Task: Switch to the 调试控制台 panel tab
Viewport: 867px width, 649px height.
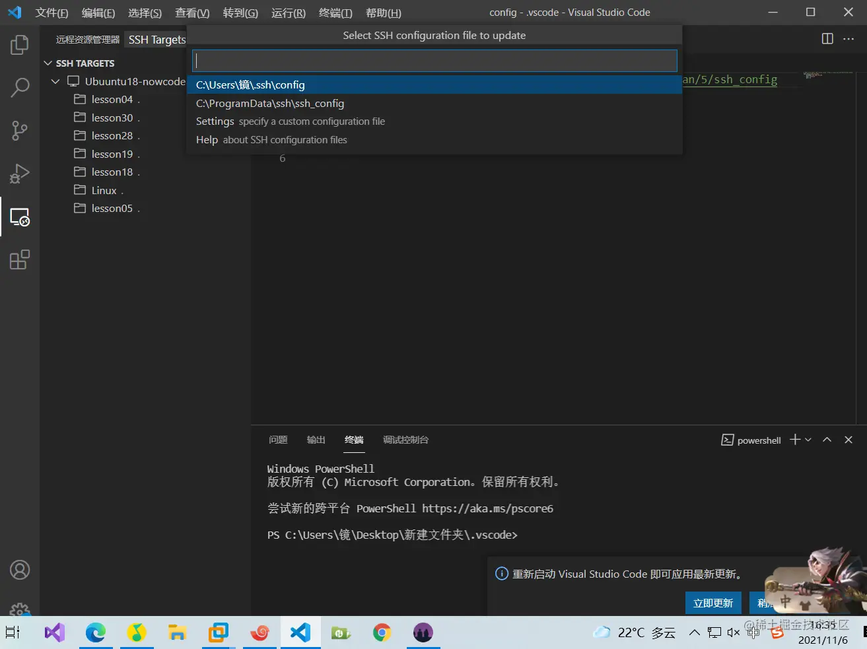Action: [x=405, y=440]
